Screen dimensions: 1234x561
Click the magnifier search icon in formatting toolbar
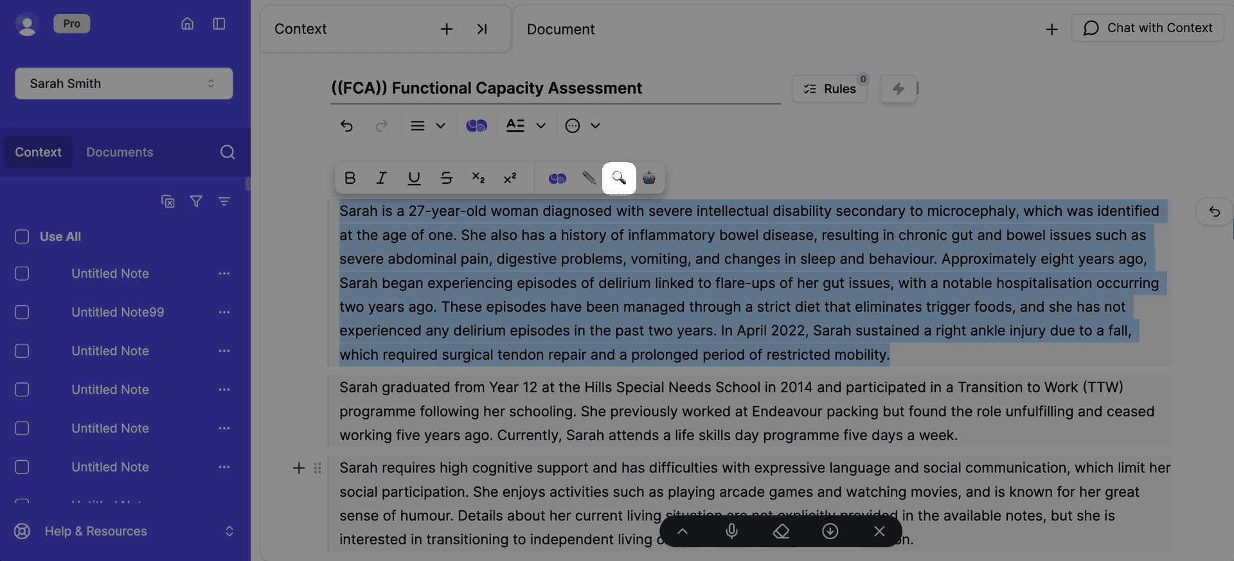point(618,178)
